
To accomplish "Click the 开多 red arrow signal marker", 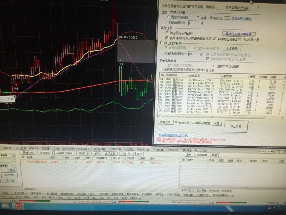I will click(16, 85).
